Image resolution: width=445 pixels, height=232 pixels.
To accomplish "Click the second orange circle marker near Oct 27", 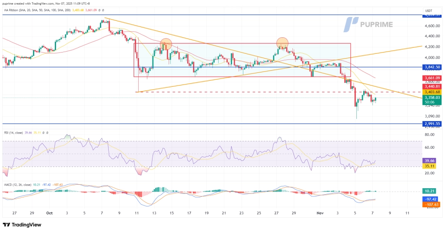I will pyautogui.click(x=282, y=42).
